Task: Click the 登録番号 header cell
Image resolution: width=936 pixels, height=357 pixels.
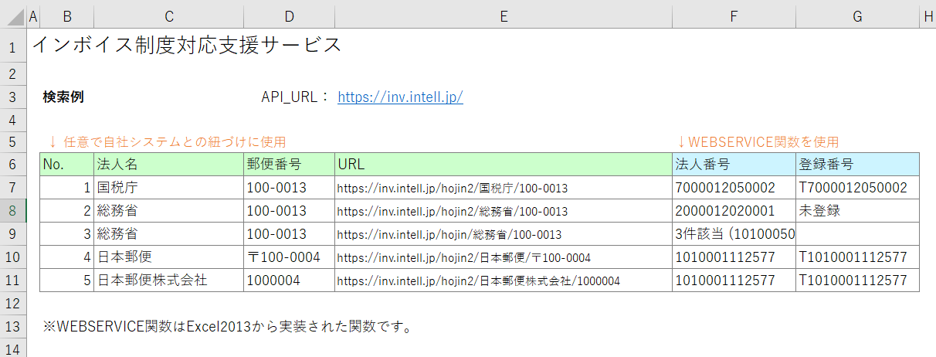Action: [x=857, y=165]
